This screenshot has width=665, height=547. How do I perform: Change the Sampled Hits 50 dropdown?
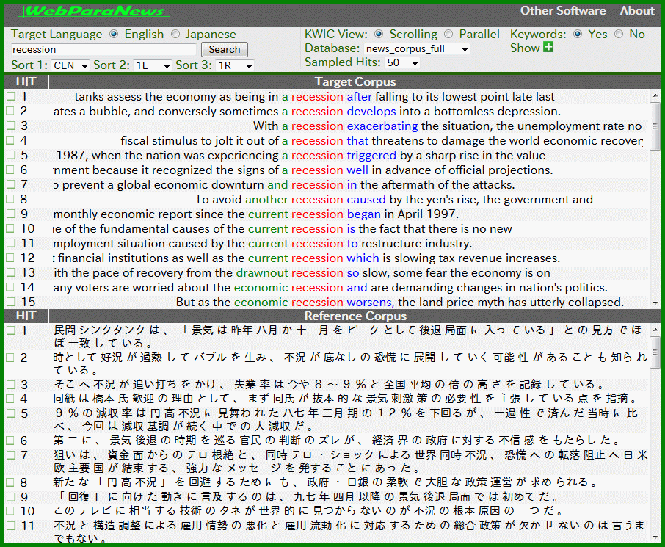point(404,63)
